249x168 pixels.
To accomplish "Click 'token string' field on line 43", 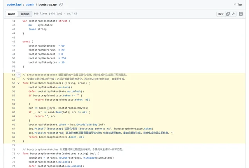I will click(x=37, y=29).
